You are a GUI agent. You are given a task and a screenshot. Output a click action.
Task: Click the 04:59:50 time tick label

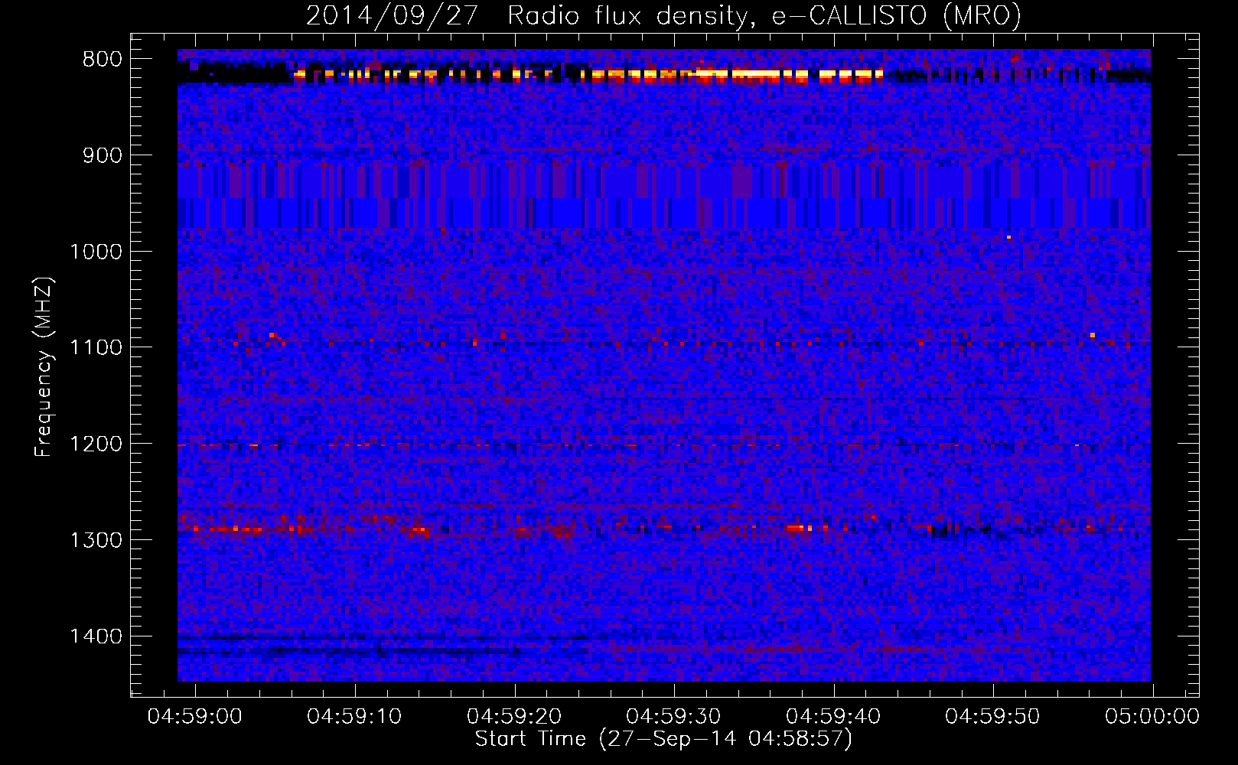[x=992, y=717]
